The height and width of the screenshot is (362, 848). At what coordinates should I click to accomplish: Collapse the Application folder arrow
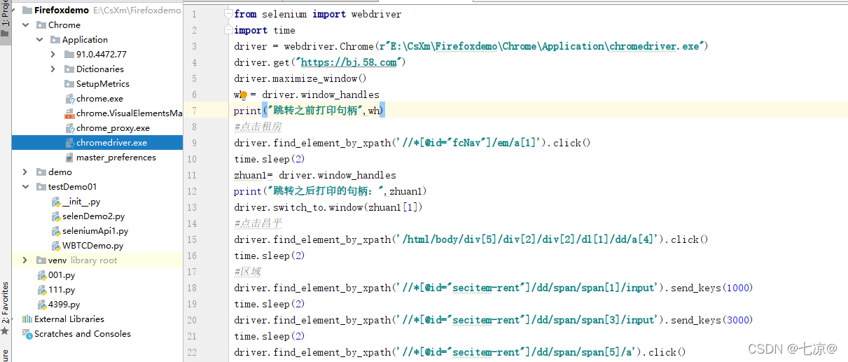coord(40,40)
